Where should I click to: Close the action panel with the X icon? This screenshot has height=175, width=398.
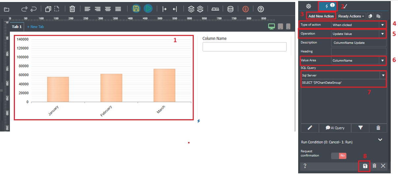pos(383,166)
